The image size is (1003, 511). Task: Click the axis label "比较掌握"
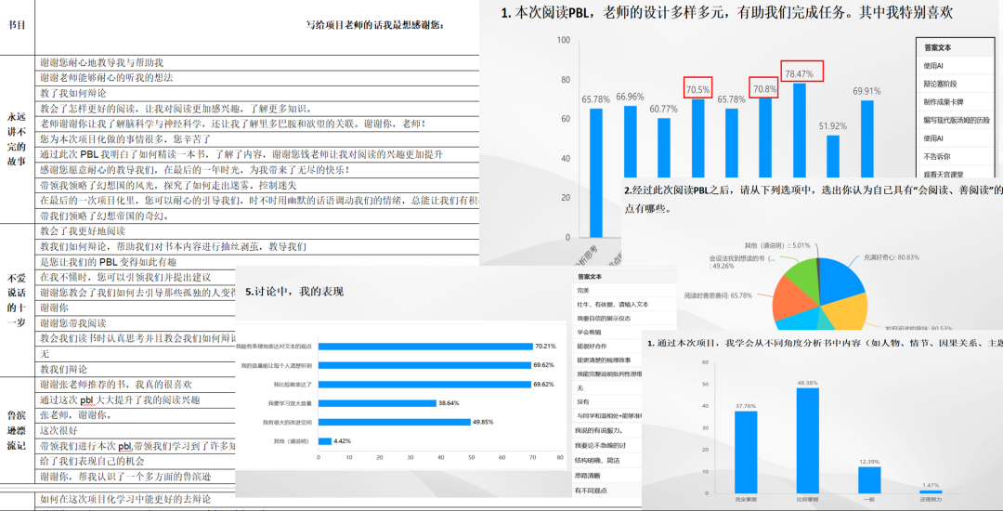tap(807, 498)
